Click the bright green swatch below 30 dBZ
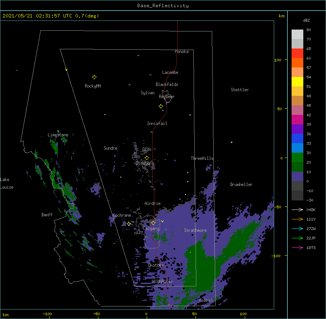 (297, 158)
